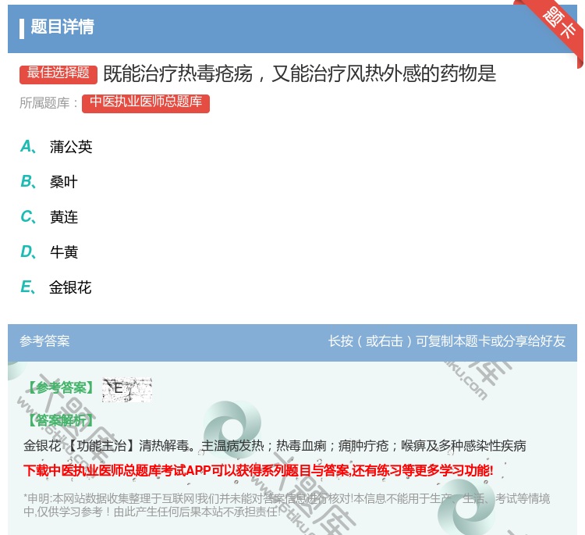Click the disclaimer text starting *申明

click(x=286, y=505)
